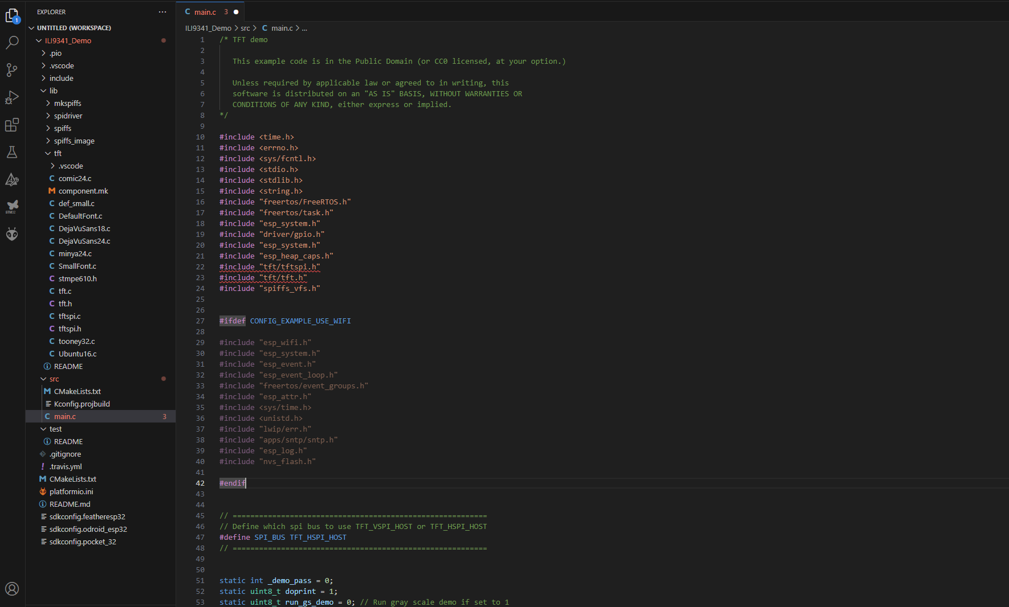
Task: Collapse the tft folder
Action: 48,153
